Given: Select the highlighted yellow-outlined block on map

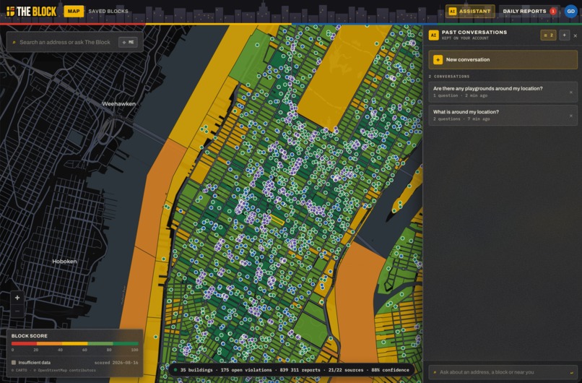Looking at the screenshot, I should tap(277, 220).
